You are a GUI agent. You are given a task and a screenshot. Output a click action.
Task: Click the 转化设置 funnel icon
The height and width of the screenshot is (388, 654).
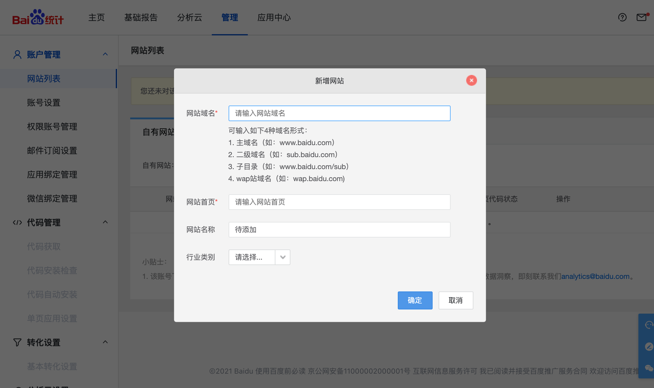coord(17,342)
